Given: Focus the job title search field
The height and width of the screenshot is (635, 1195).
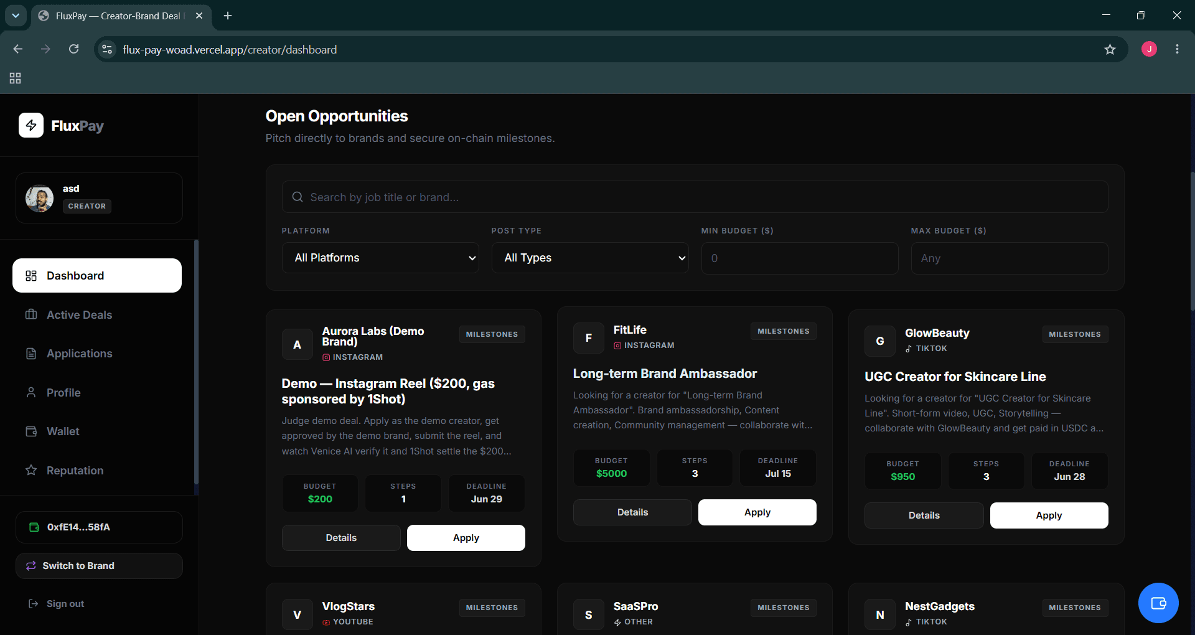Looking at the screenshot, I should pos(695,197).
